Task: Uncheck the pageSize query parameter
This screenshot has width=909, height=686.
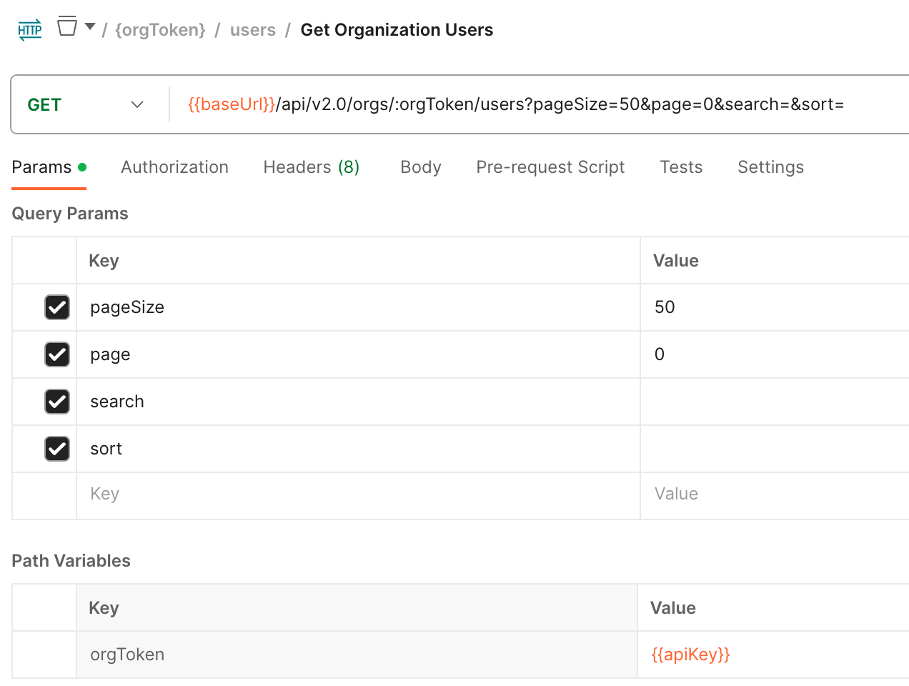Action: 57,307
